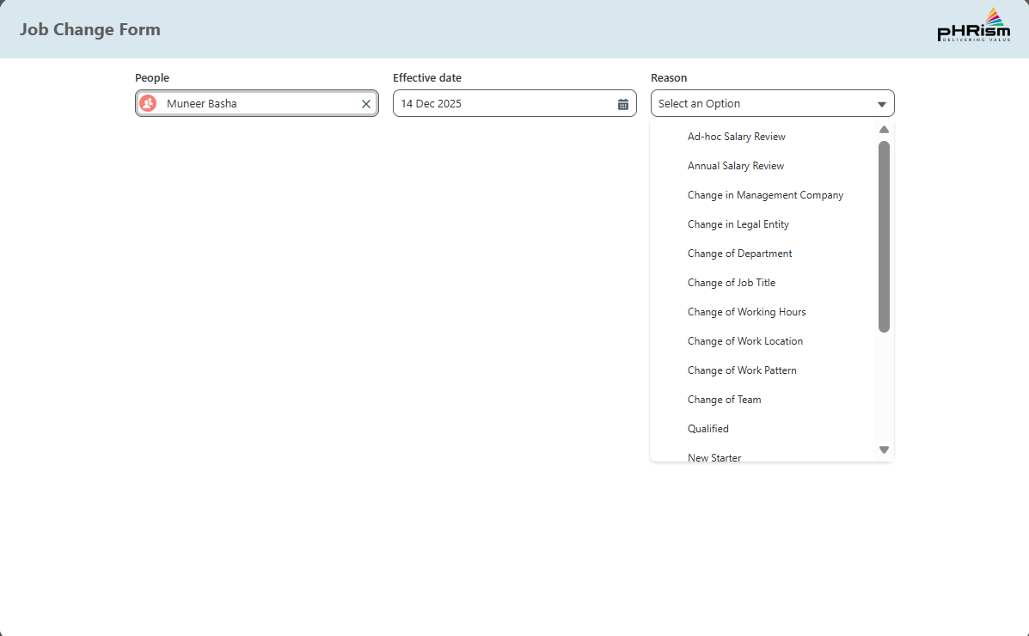1029x636 pixels.
Task: Click the pHRism logo
Action: (x=973, y=26)
